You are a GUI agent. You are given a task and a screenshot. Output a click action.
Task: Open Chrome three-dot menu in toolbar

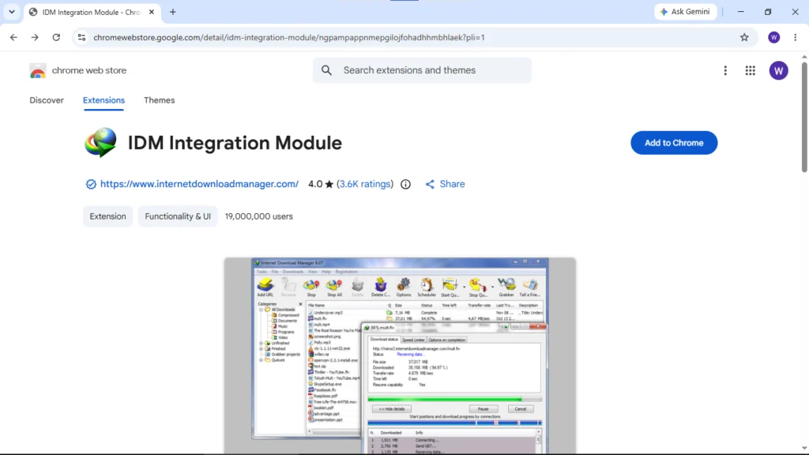tap(795, 37)
